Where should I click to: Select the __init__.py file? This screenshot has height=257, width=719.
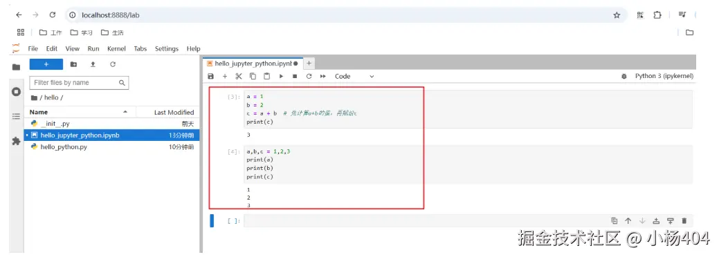[x=112, y=124]
